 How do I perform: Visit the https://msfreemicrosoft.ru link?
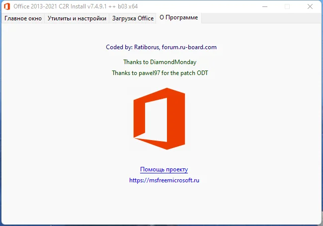point(164,180)
